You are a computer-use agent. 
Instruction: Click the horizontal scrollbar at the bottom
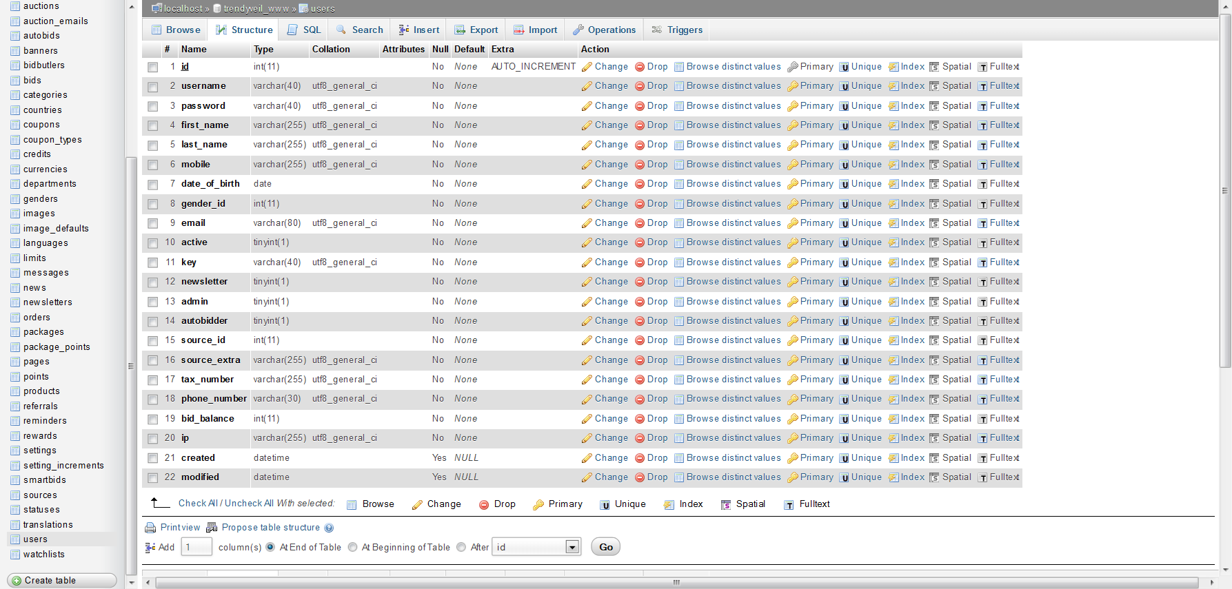pos(676,583)
